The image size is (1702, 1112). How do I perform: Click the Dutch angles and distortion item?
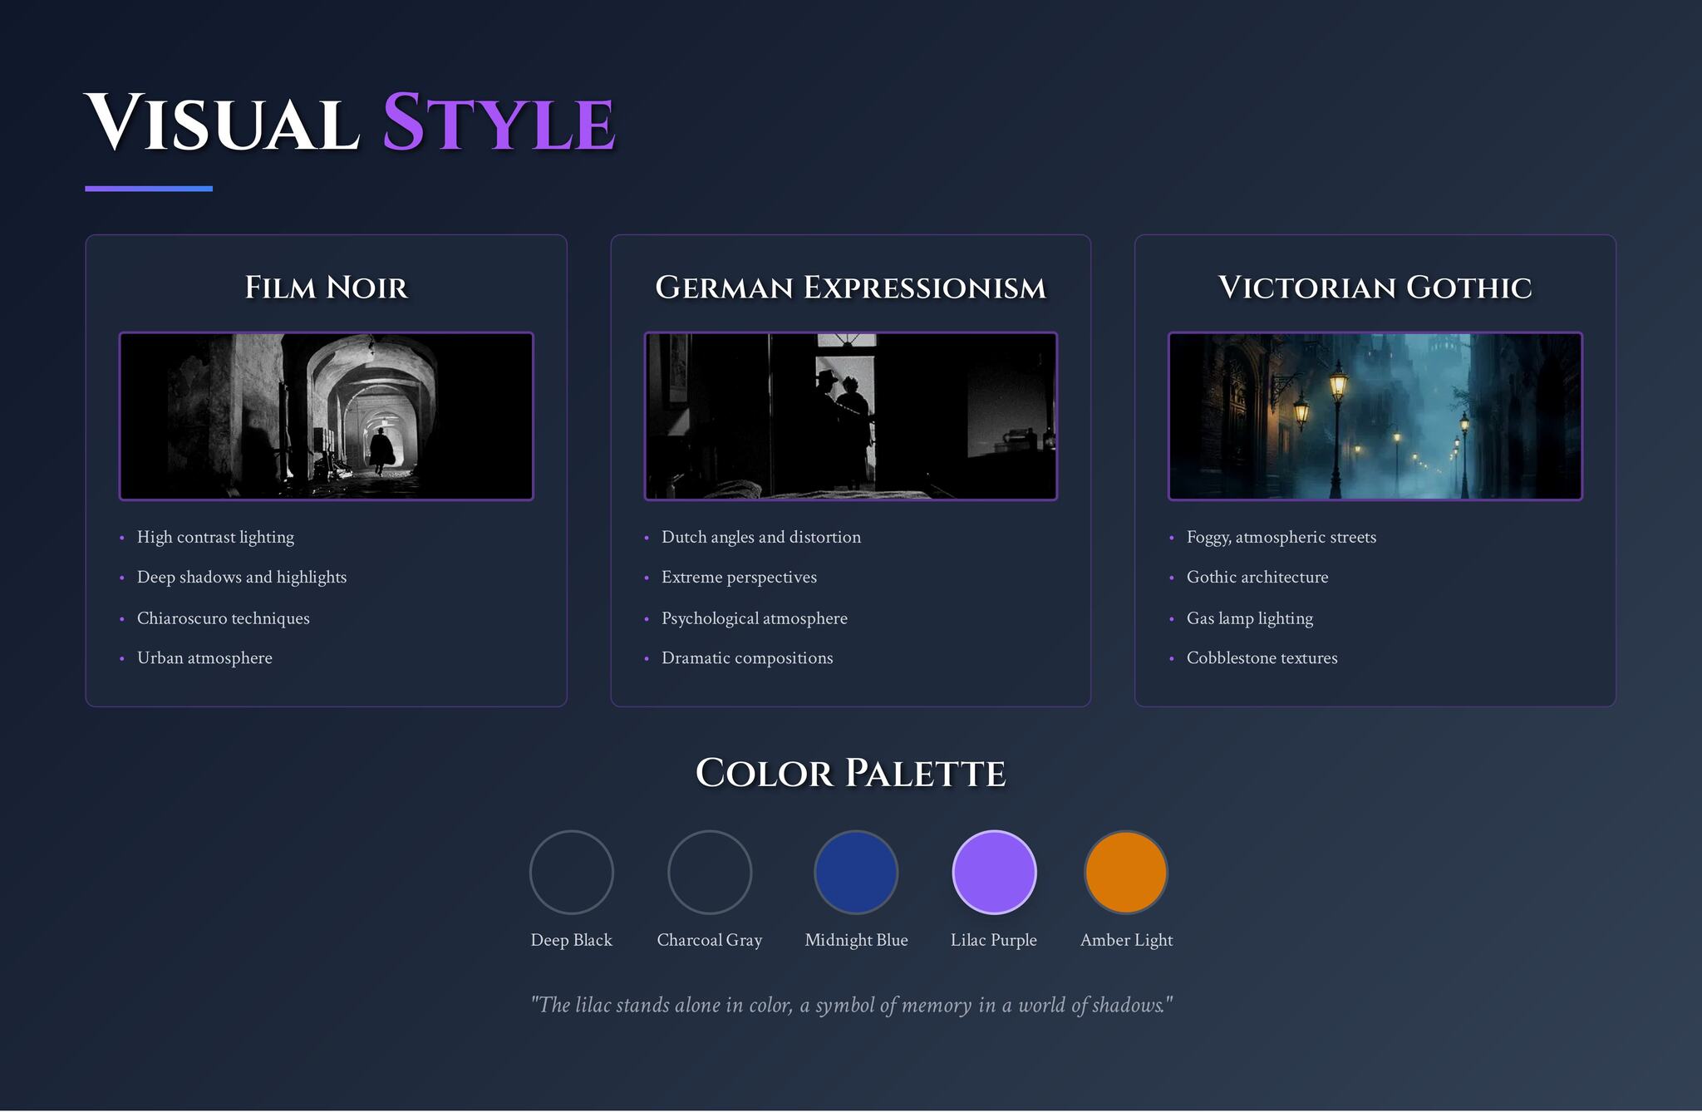[760, 537]
